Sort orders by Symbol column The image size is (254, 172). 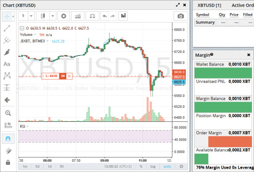coord(202,15)
